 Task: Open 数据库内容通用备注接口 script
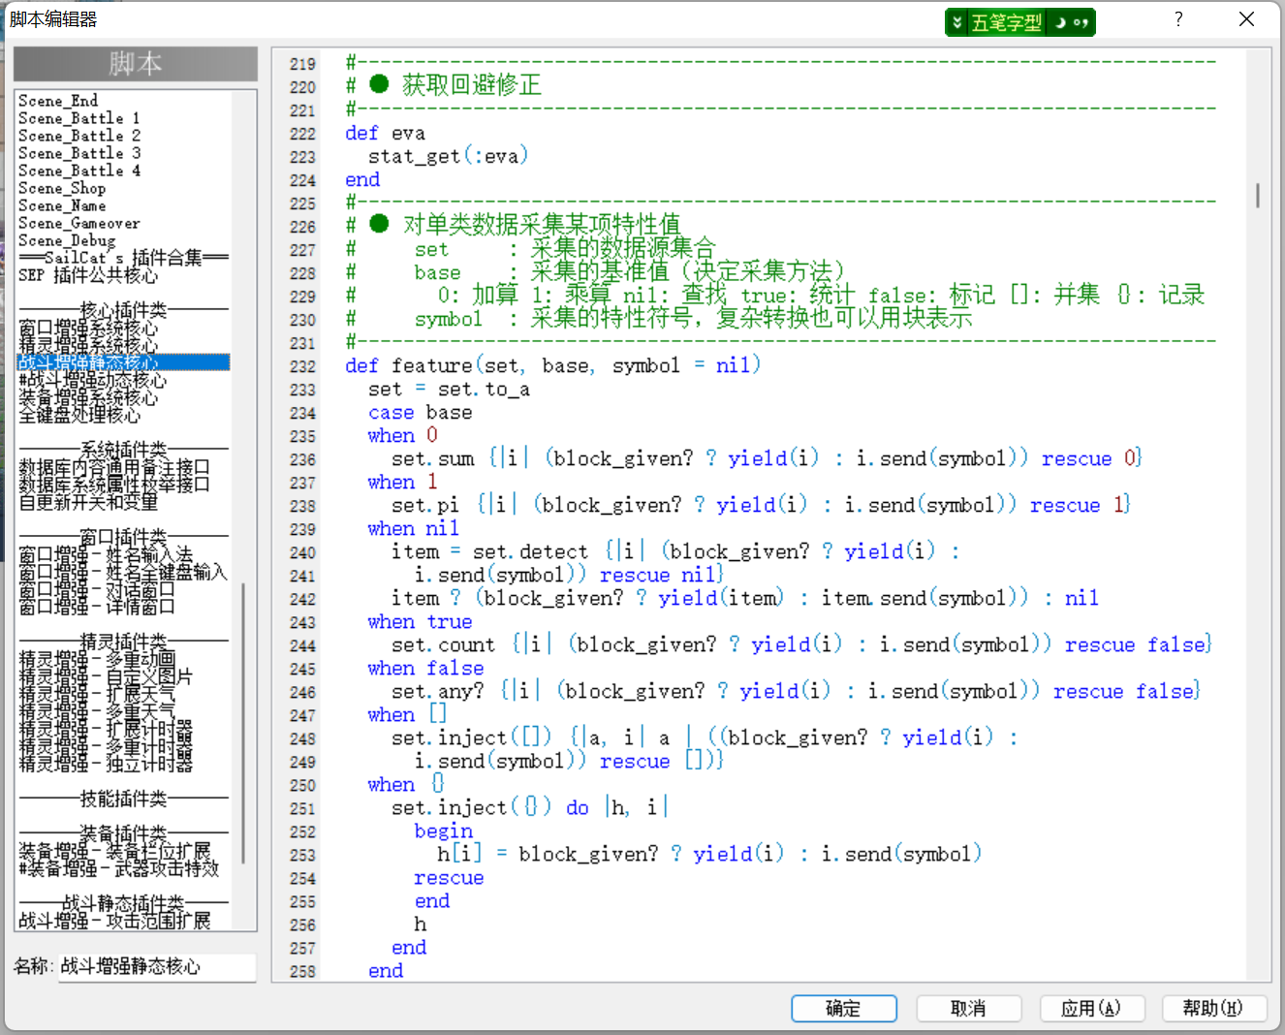[114, 467]
